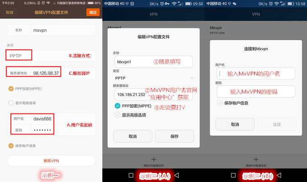The image size is (307, 182).
Task: Toggle 显示高级选项 in the first screen
Action: (x=11, y=103)
